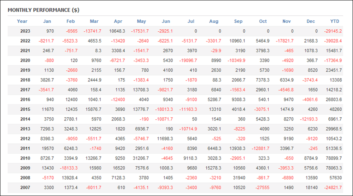Click the Dec column header
Screen dimensions: 353x196
[311, 22]
